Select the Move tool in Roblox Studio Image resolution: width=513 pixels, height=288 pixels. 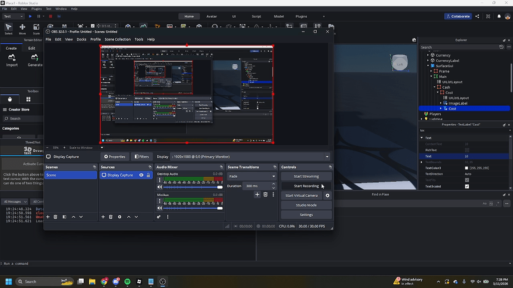[x=22, y=28]
